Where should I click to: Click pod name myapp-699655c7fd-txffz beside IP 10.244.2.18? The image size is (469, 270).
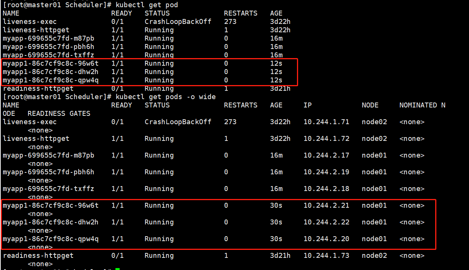[48, 189]
